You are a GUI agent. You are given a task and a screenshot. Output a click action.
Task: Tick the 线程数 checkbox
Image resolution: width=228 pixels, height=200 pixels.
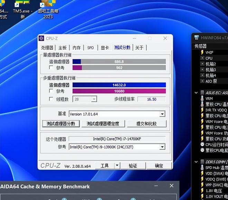point(51,99)
